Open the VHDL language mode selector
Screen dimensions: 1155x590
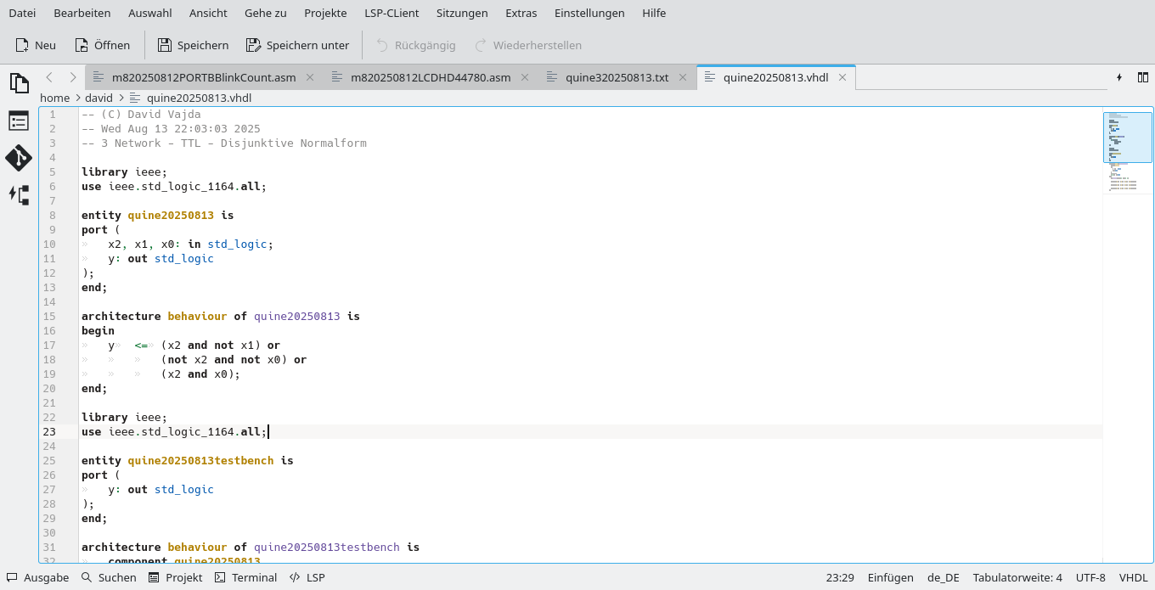[x=1133, y=577]
